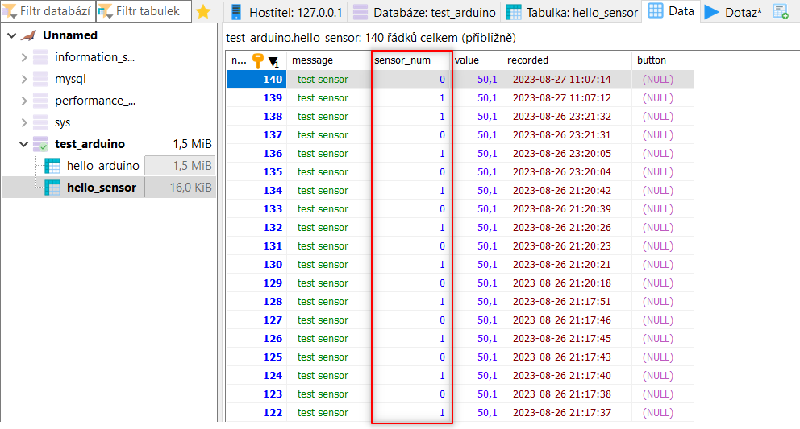Click the primary key icon in column header

(x=258, y=60)
